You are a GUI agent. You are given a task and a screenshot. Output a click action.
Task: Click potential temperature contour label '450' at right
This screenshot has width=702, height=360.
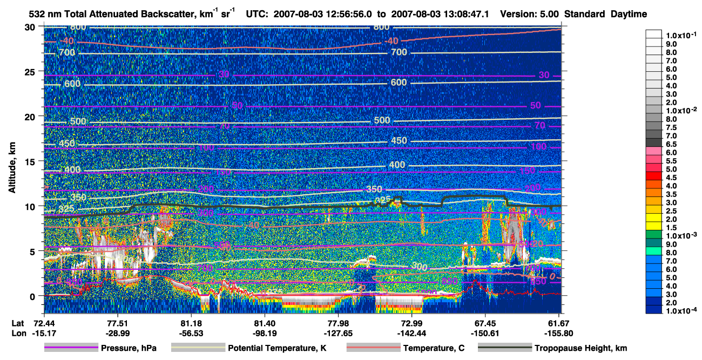click(399, 141)
